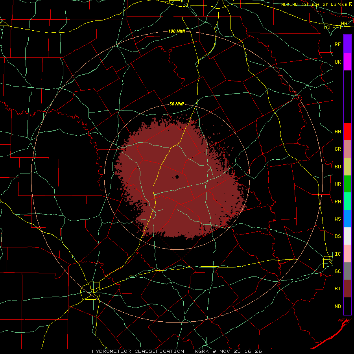This screenshot has width=354, height=354.
Task: Click the GR legend label
Action: point(338,149)
